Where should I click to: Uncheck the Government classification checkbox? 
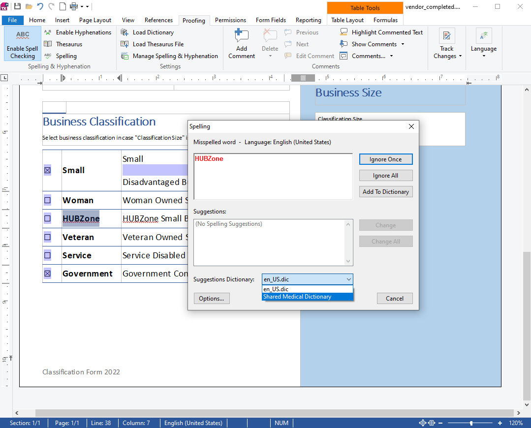point(48,274)
